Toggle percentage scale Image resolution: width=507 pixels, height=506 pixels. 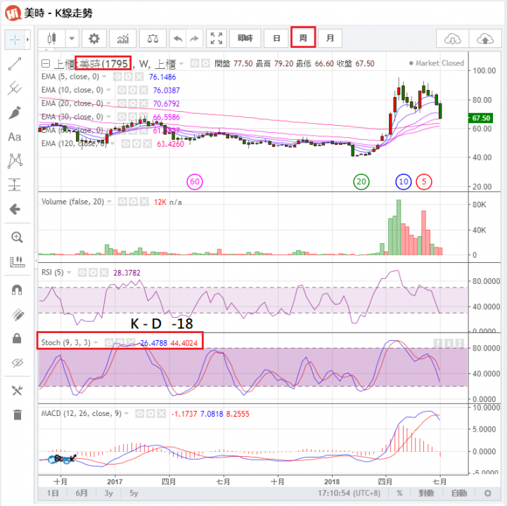pos(399,493)
